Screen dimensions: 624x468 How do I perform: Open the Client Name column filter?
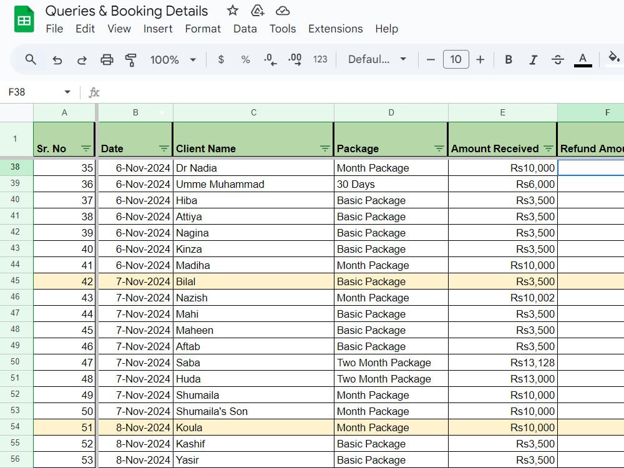pyautogui.click(x=324, y=149)
